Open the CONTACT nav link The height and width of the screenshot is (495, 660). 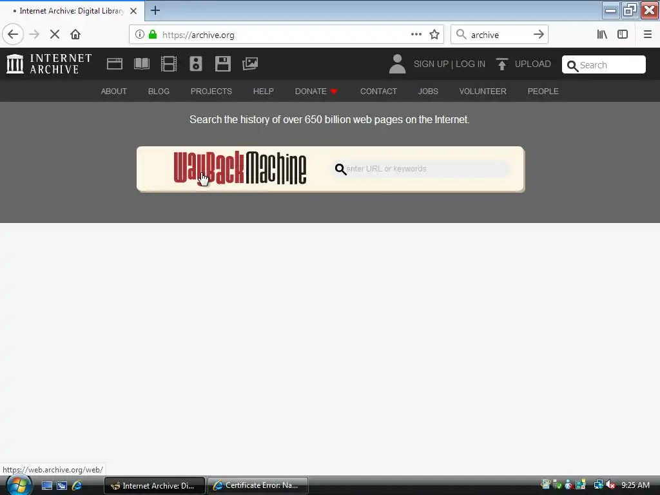click(378, 92)
